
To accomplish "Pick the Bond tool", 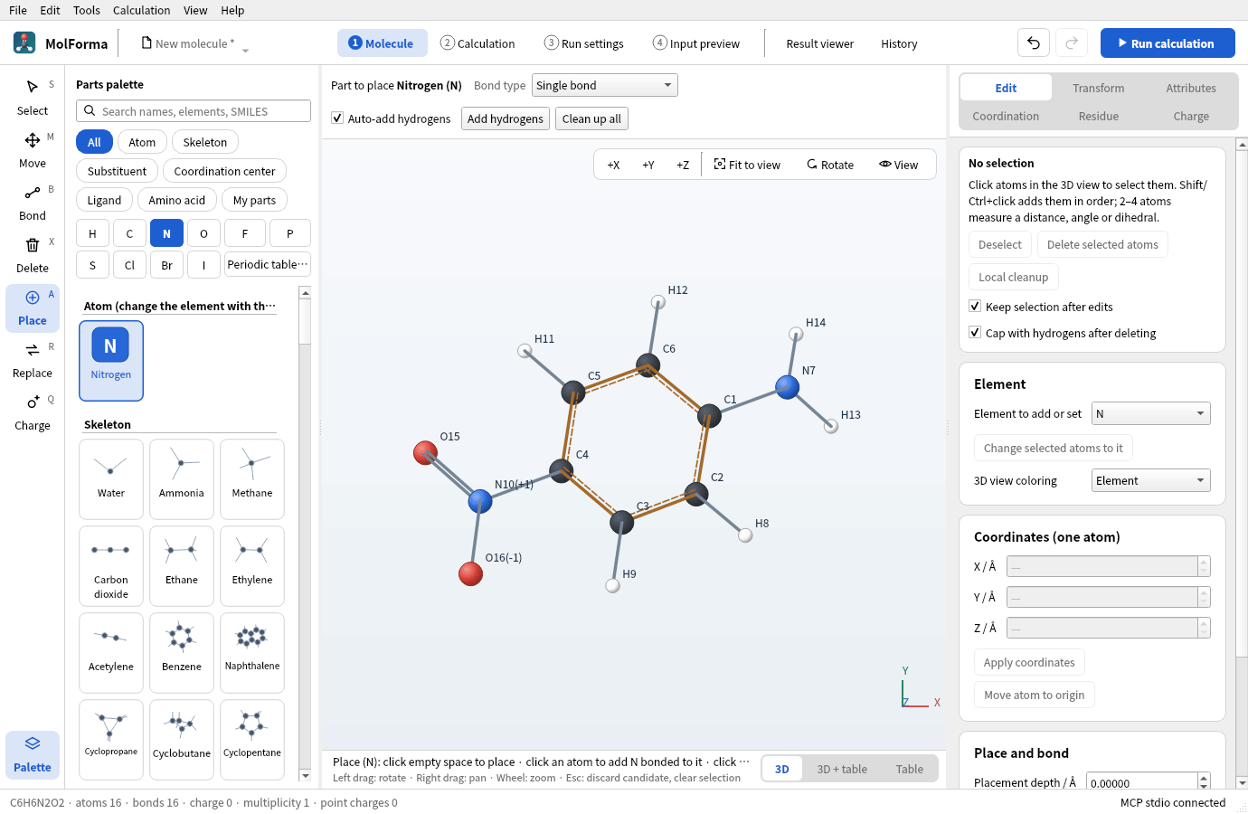I will (x=33, y=203).
